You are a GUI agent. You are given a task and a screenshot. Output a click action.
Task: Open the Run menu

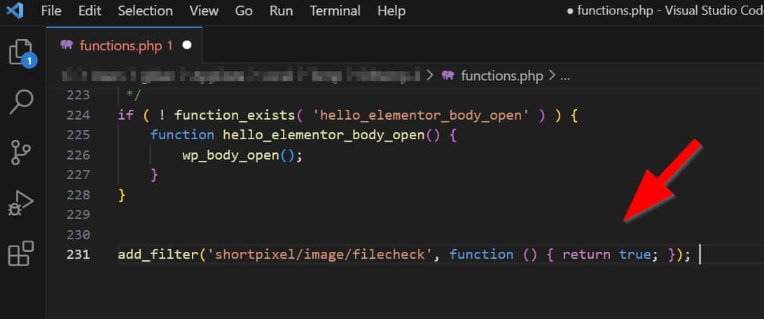281,11
